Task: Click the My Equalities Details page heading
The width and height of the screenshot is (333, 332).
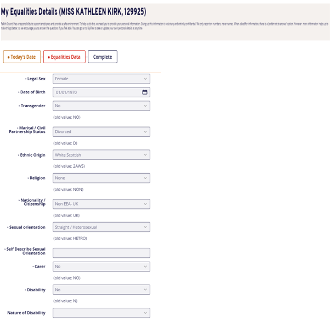Action: [73, 12]
